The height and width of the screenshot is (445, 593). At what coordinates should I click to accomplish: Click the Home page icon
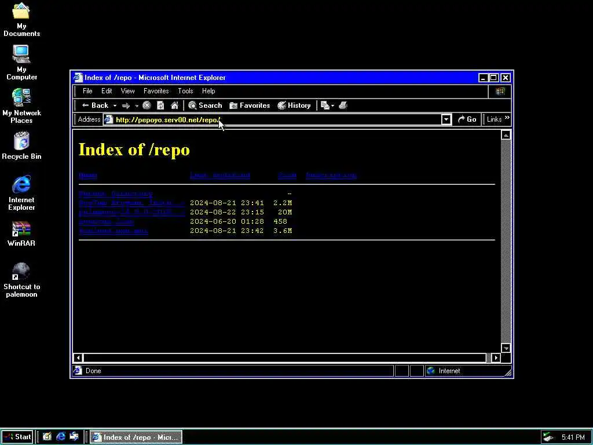click(x=174, y=105)
